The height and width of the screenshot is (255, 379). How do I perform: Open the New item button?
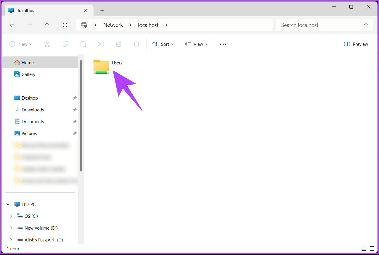click(x=20, y=44)
